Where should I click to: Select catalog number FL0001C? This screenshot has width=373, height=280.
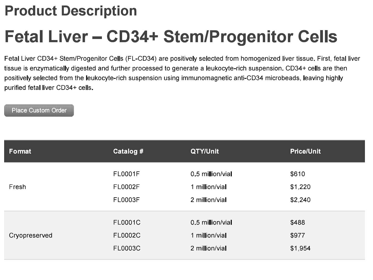127,222
